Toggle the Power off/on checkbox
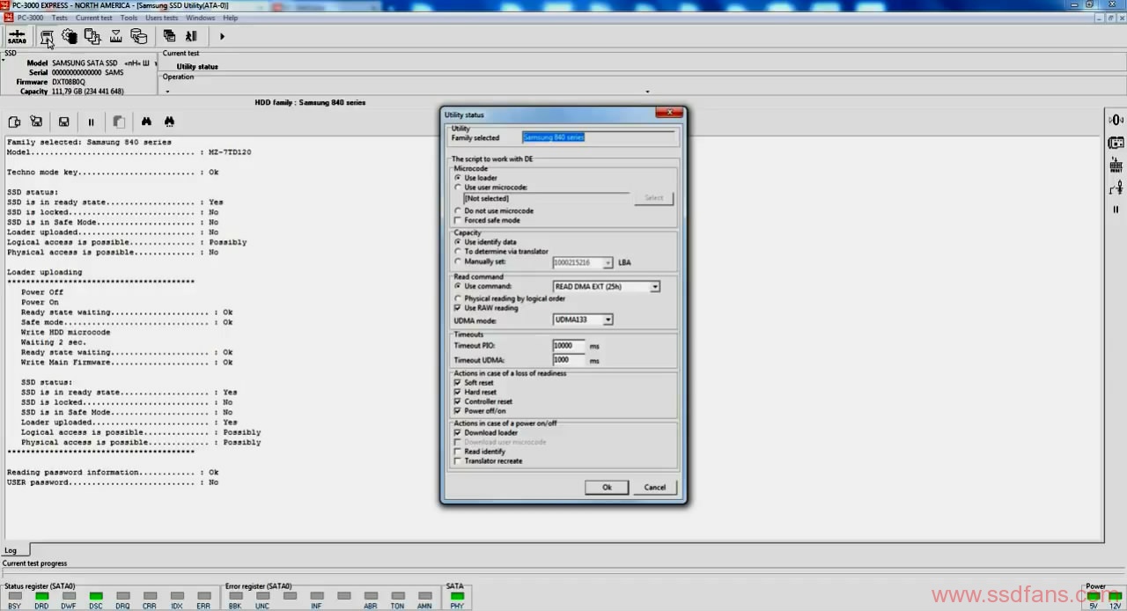Screen dimensions: 1127x611 (x=480, y=411)
